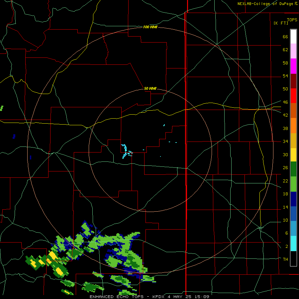Click the 26 legend value
The width and height of the screenshot is (299, 299).
285,168
